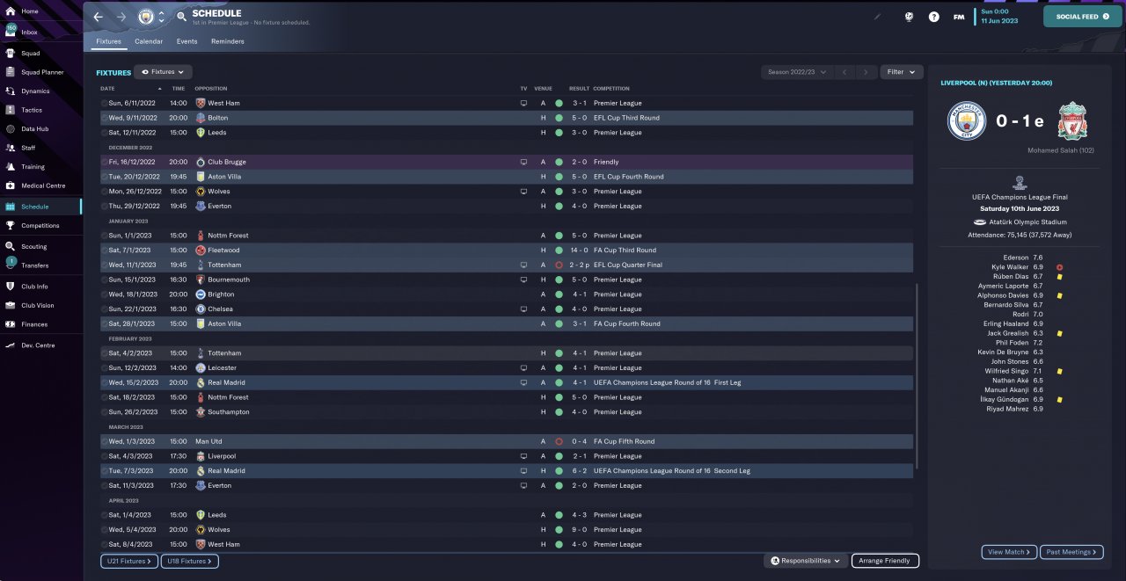This screenshot has height=581, width=1126.
Task: Expand the Fixtures view dropdown
Action: click(x=163, y=72)
